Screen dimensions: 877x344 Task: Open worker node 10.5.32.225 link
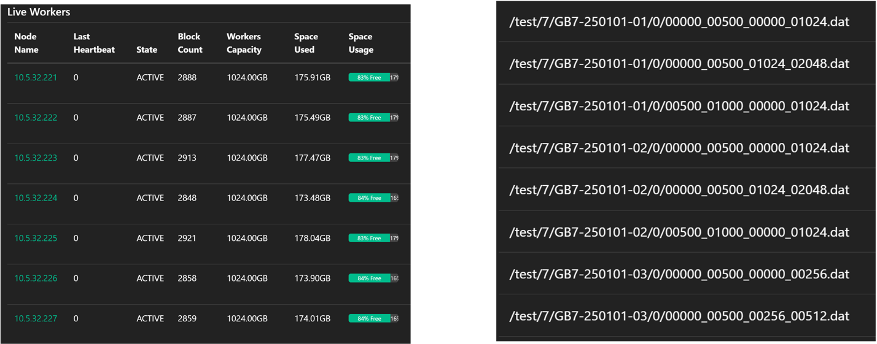point(36,239)
